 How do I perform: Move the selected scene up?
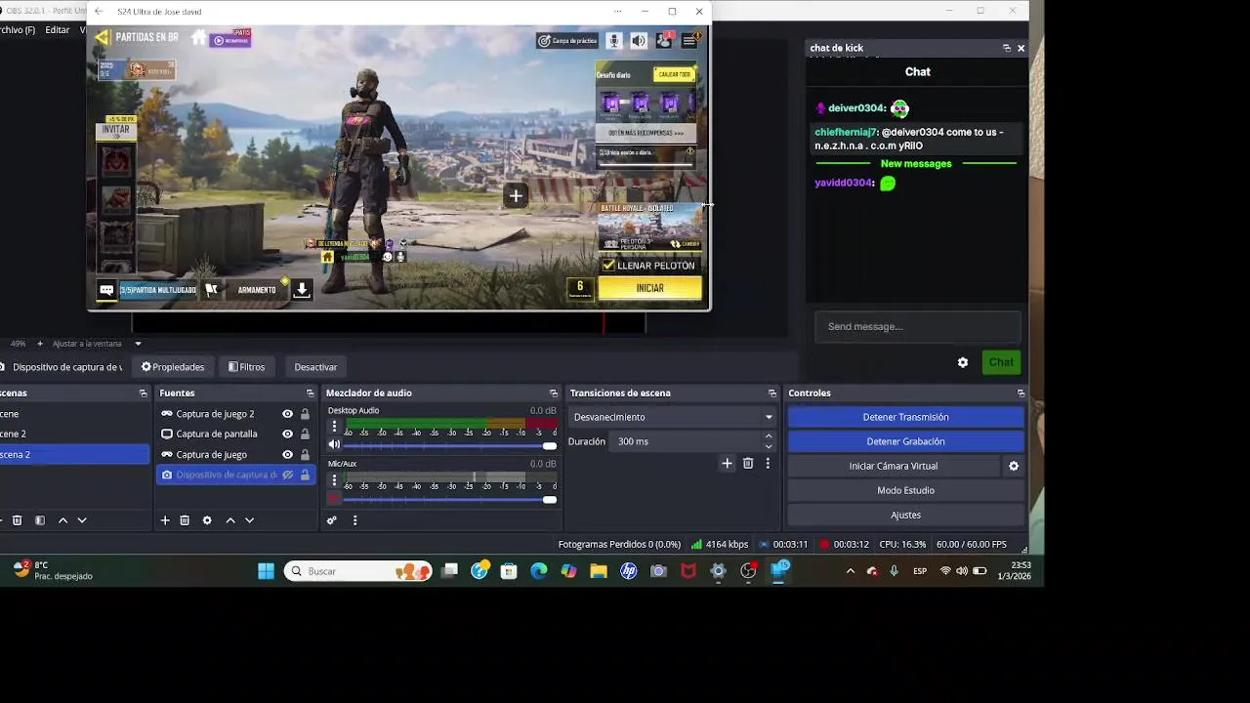point(62,520)
